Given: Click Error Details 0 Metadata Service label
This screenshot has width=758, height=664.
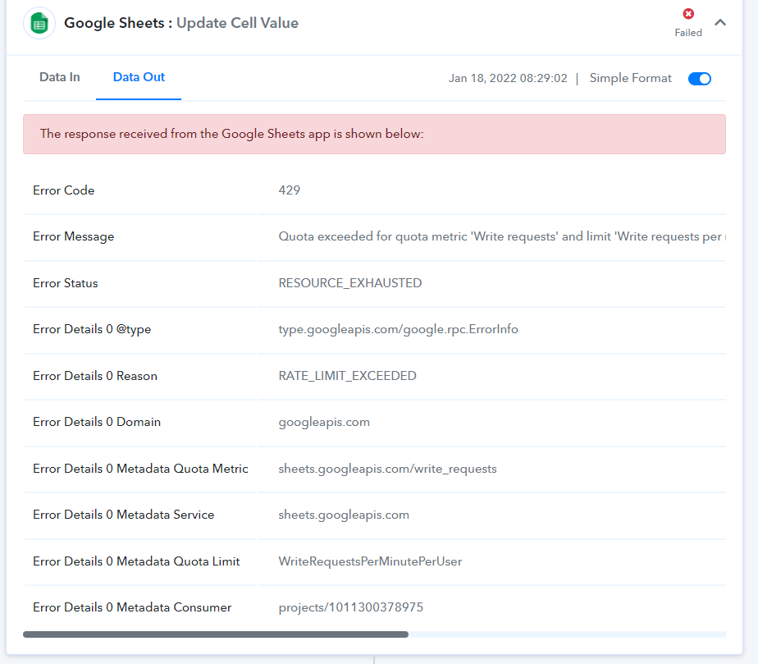Looking at the screenshot, I should pyautogui.click(x=123, y=515).
